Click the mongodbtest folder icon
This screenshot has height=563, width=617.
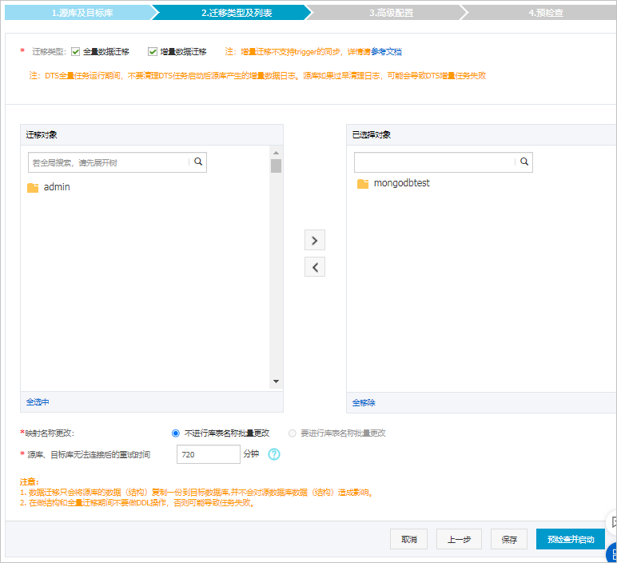tap(362, 184)
